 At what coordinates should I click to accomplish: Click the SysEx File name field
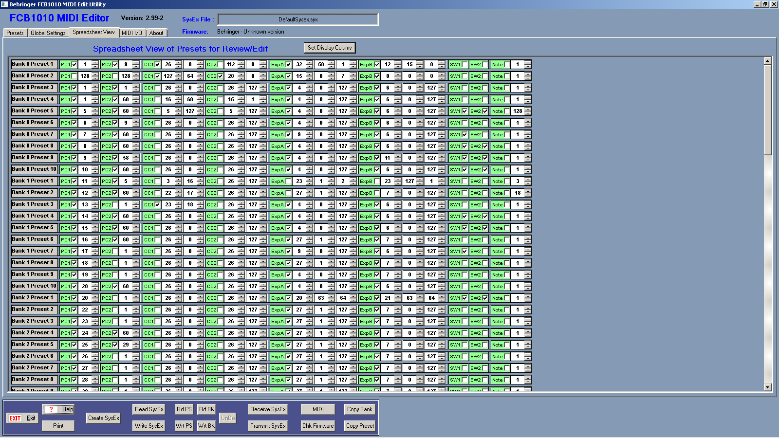pos(298,19)
